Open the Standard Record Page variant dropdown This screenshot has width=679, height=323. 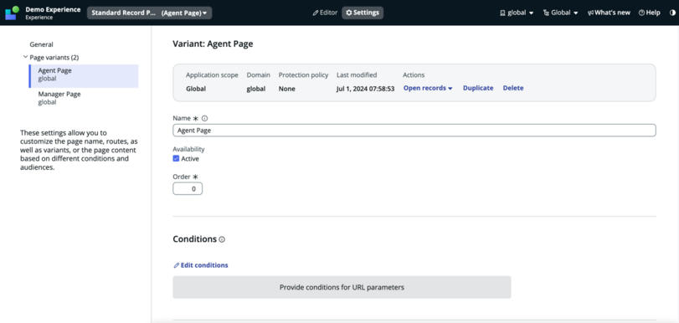click(149, 13)
